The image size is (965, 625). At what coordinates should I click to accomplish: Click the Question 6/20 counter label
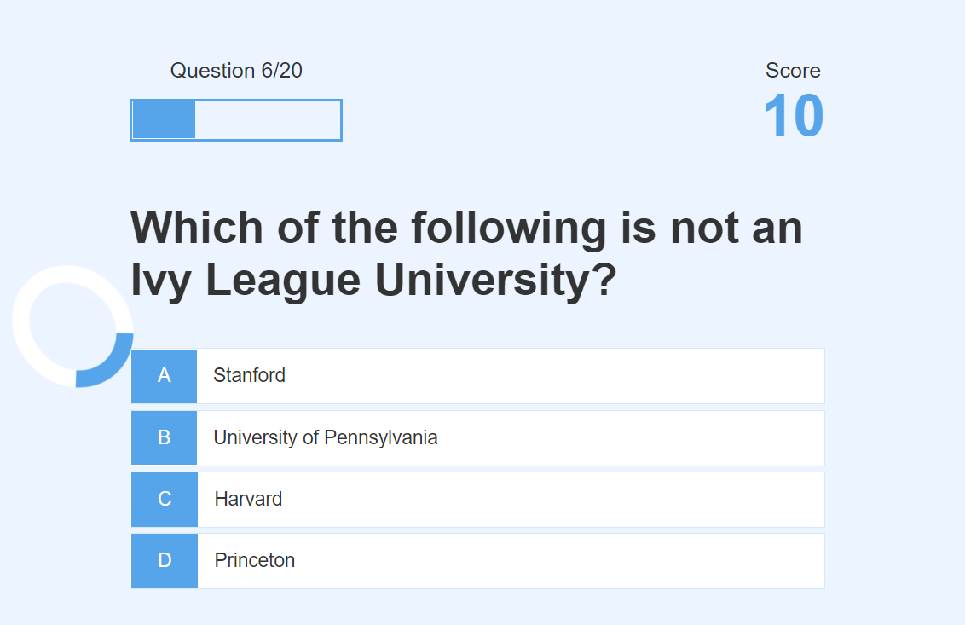point(236,71)
